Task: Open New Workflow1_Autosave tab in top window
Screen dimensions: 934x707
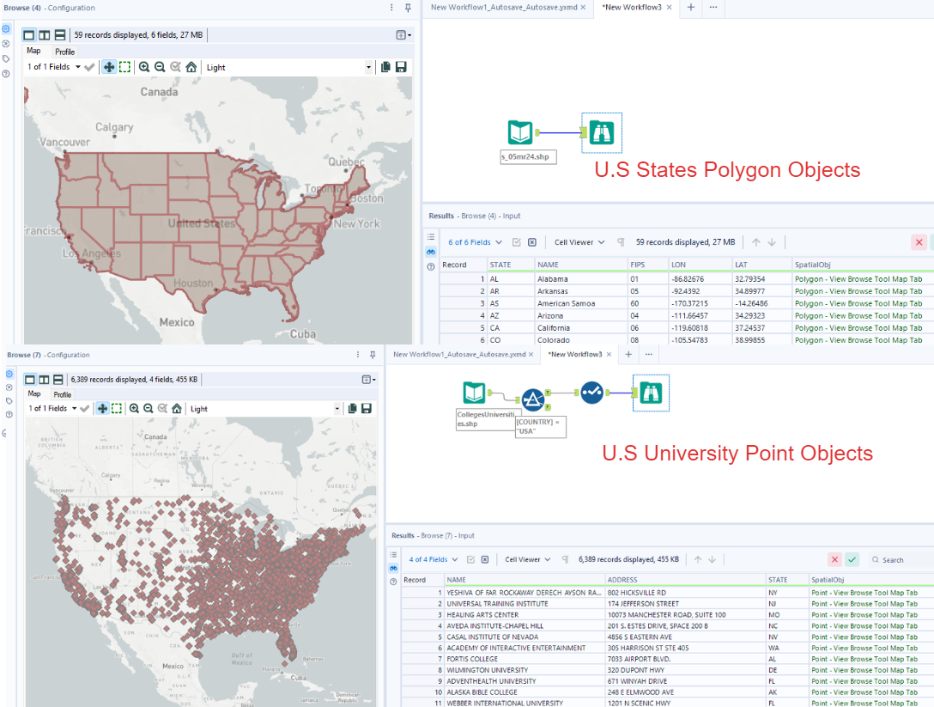Action: coord(504,7)
